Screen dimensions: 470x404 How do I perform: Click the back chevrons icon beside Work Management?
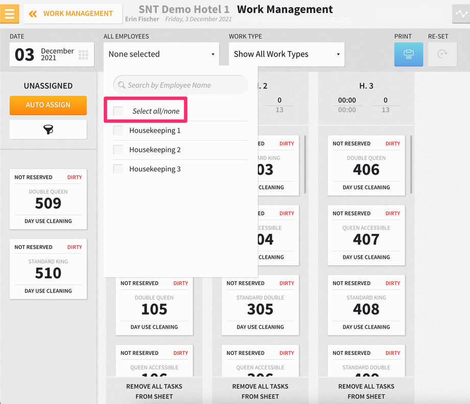pos(33,14)
